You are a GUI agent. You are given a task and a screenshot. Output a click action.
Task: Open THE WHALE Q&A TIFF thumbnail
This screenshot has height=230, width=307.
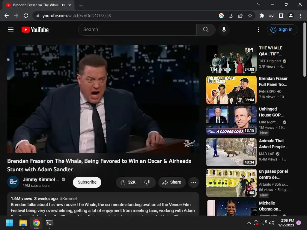pos(231,59)
